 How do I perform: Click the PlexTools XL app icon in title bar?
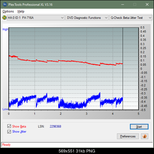pyautogui.click(x=5, y=5)
